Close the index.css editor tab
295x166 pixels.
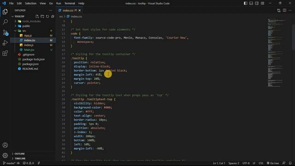point(80,10)
